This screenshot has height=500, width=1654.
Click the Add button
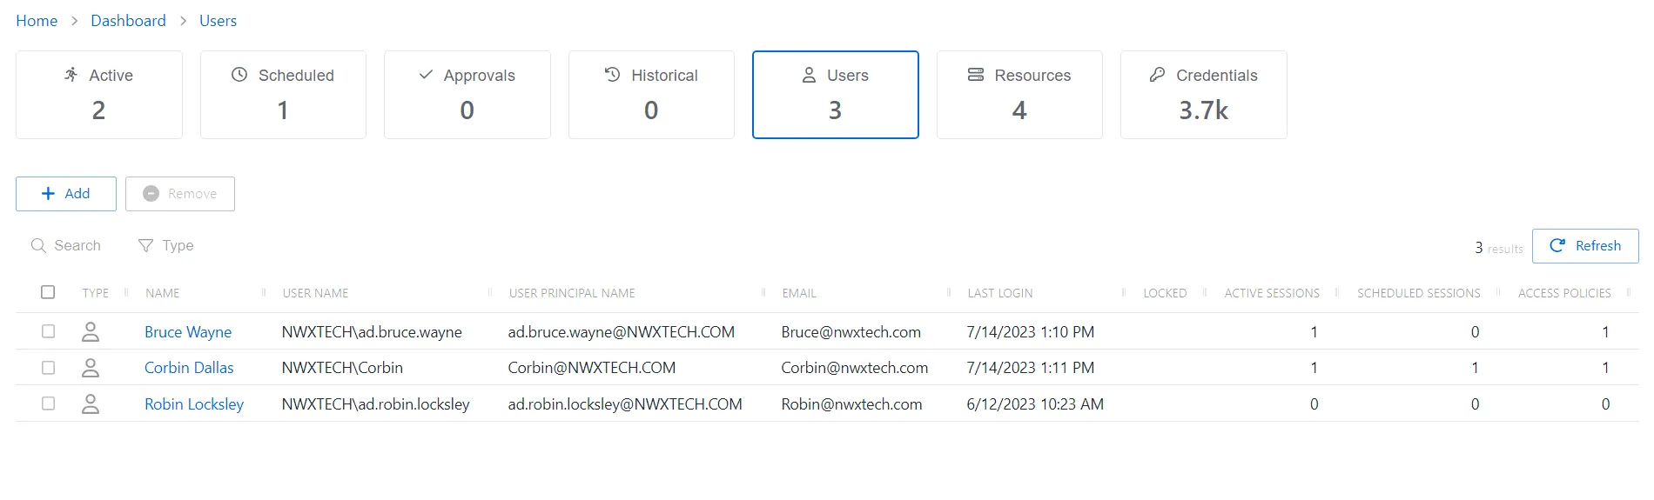(x=66, y=194)
